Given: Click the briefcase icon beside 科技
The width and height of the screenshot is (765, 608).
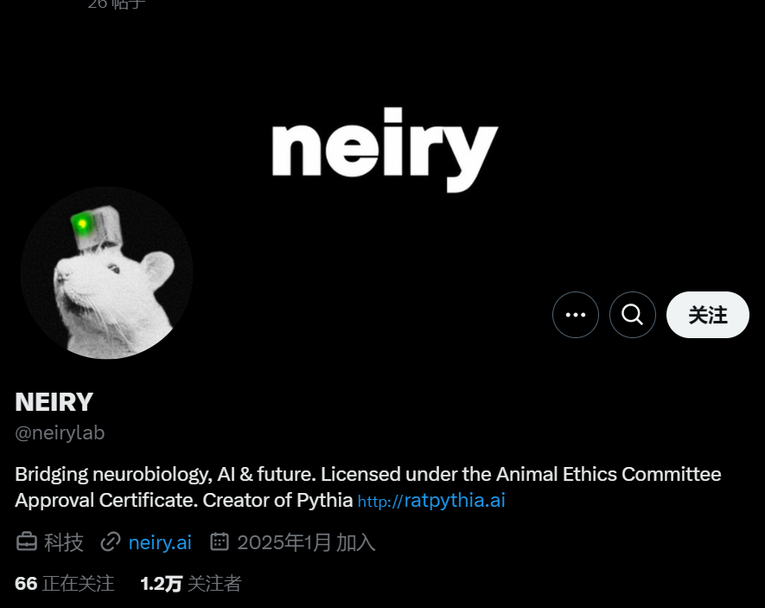Looking at the screenshot, I should [26, 542].
